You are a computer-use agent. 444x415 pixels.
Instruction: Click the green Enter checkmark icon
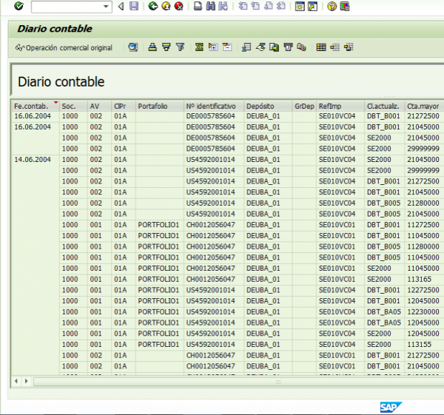click(19, 6)
